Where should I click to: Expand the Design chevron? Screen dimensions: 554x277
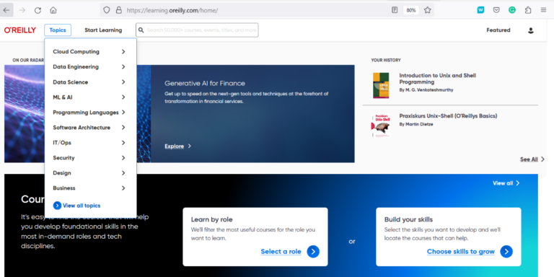123,173
